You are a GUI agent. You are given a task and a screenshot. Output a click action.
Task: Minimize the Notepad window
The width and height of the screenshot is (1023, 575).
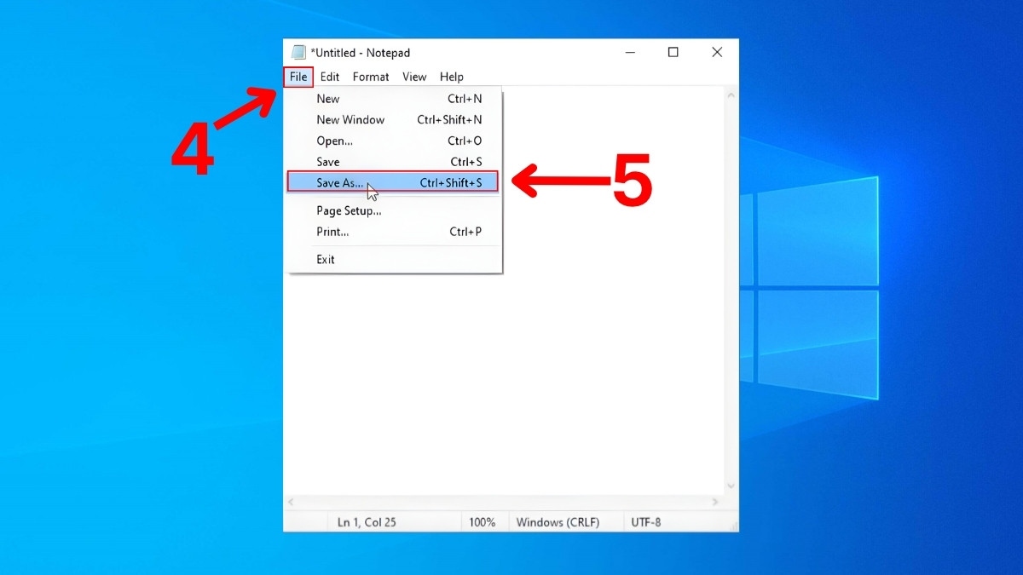(x=629, y=52)
